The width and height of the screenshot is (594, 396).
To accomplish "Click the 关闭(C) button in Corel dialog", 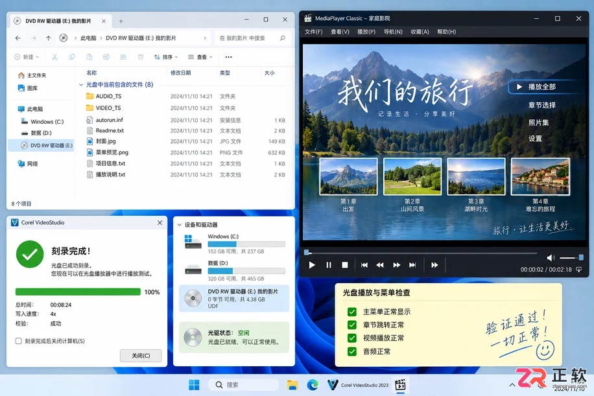I will coord(141,355).
